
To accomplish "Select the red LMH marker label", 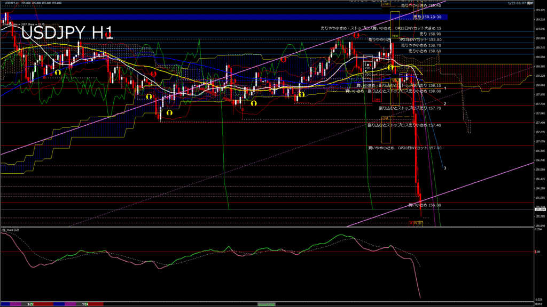I will 377,100.
